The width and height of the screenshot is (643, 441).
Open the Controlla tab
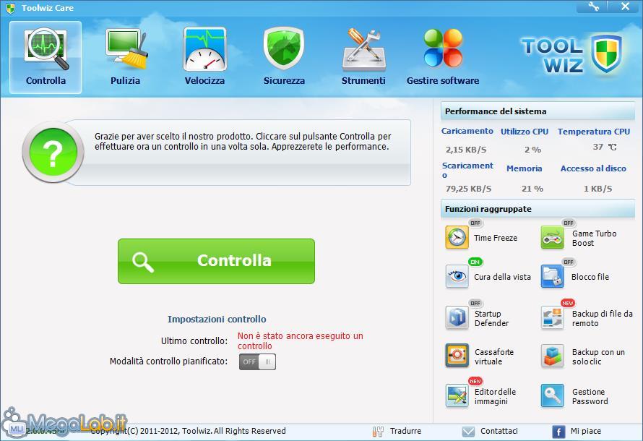(x=46, y=57)
